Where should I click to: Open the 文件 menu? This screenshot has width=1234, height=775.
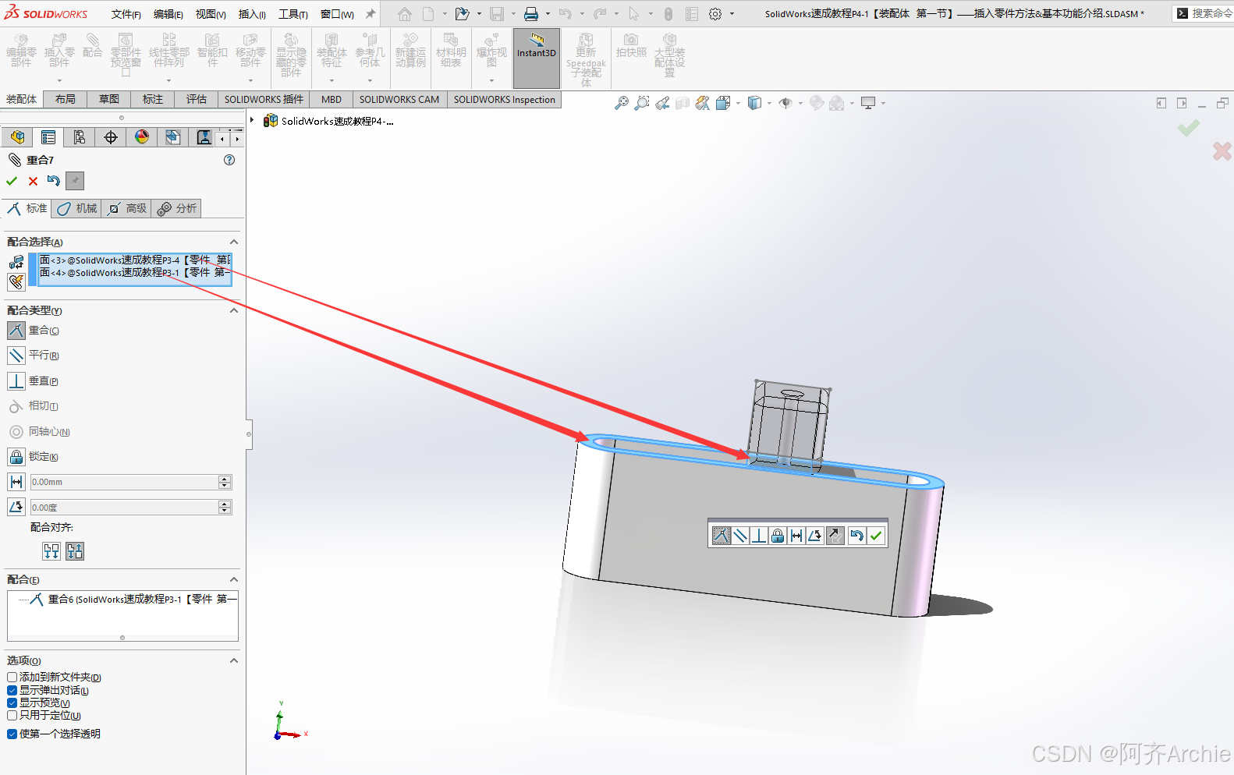tap(126, 14)
